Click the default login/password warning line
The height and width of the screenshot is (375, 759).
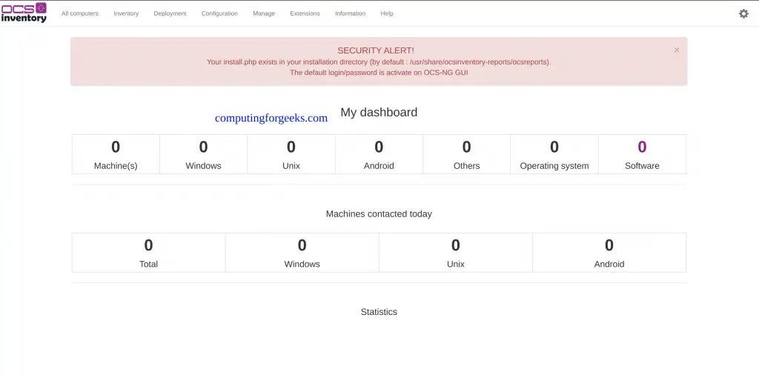point(379,73)
